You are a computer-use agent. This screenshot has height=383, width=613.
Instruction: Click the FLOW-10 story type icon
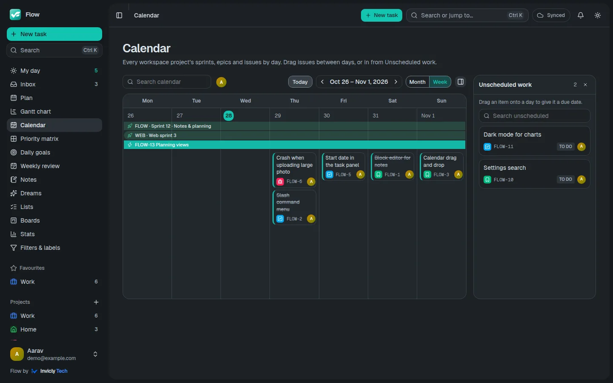coord(487,180)
